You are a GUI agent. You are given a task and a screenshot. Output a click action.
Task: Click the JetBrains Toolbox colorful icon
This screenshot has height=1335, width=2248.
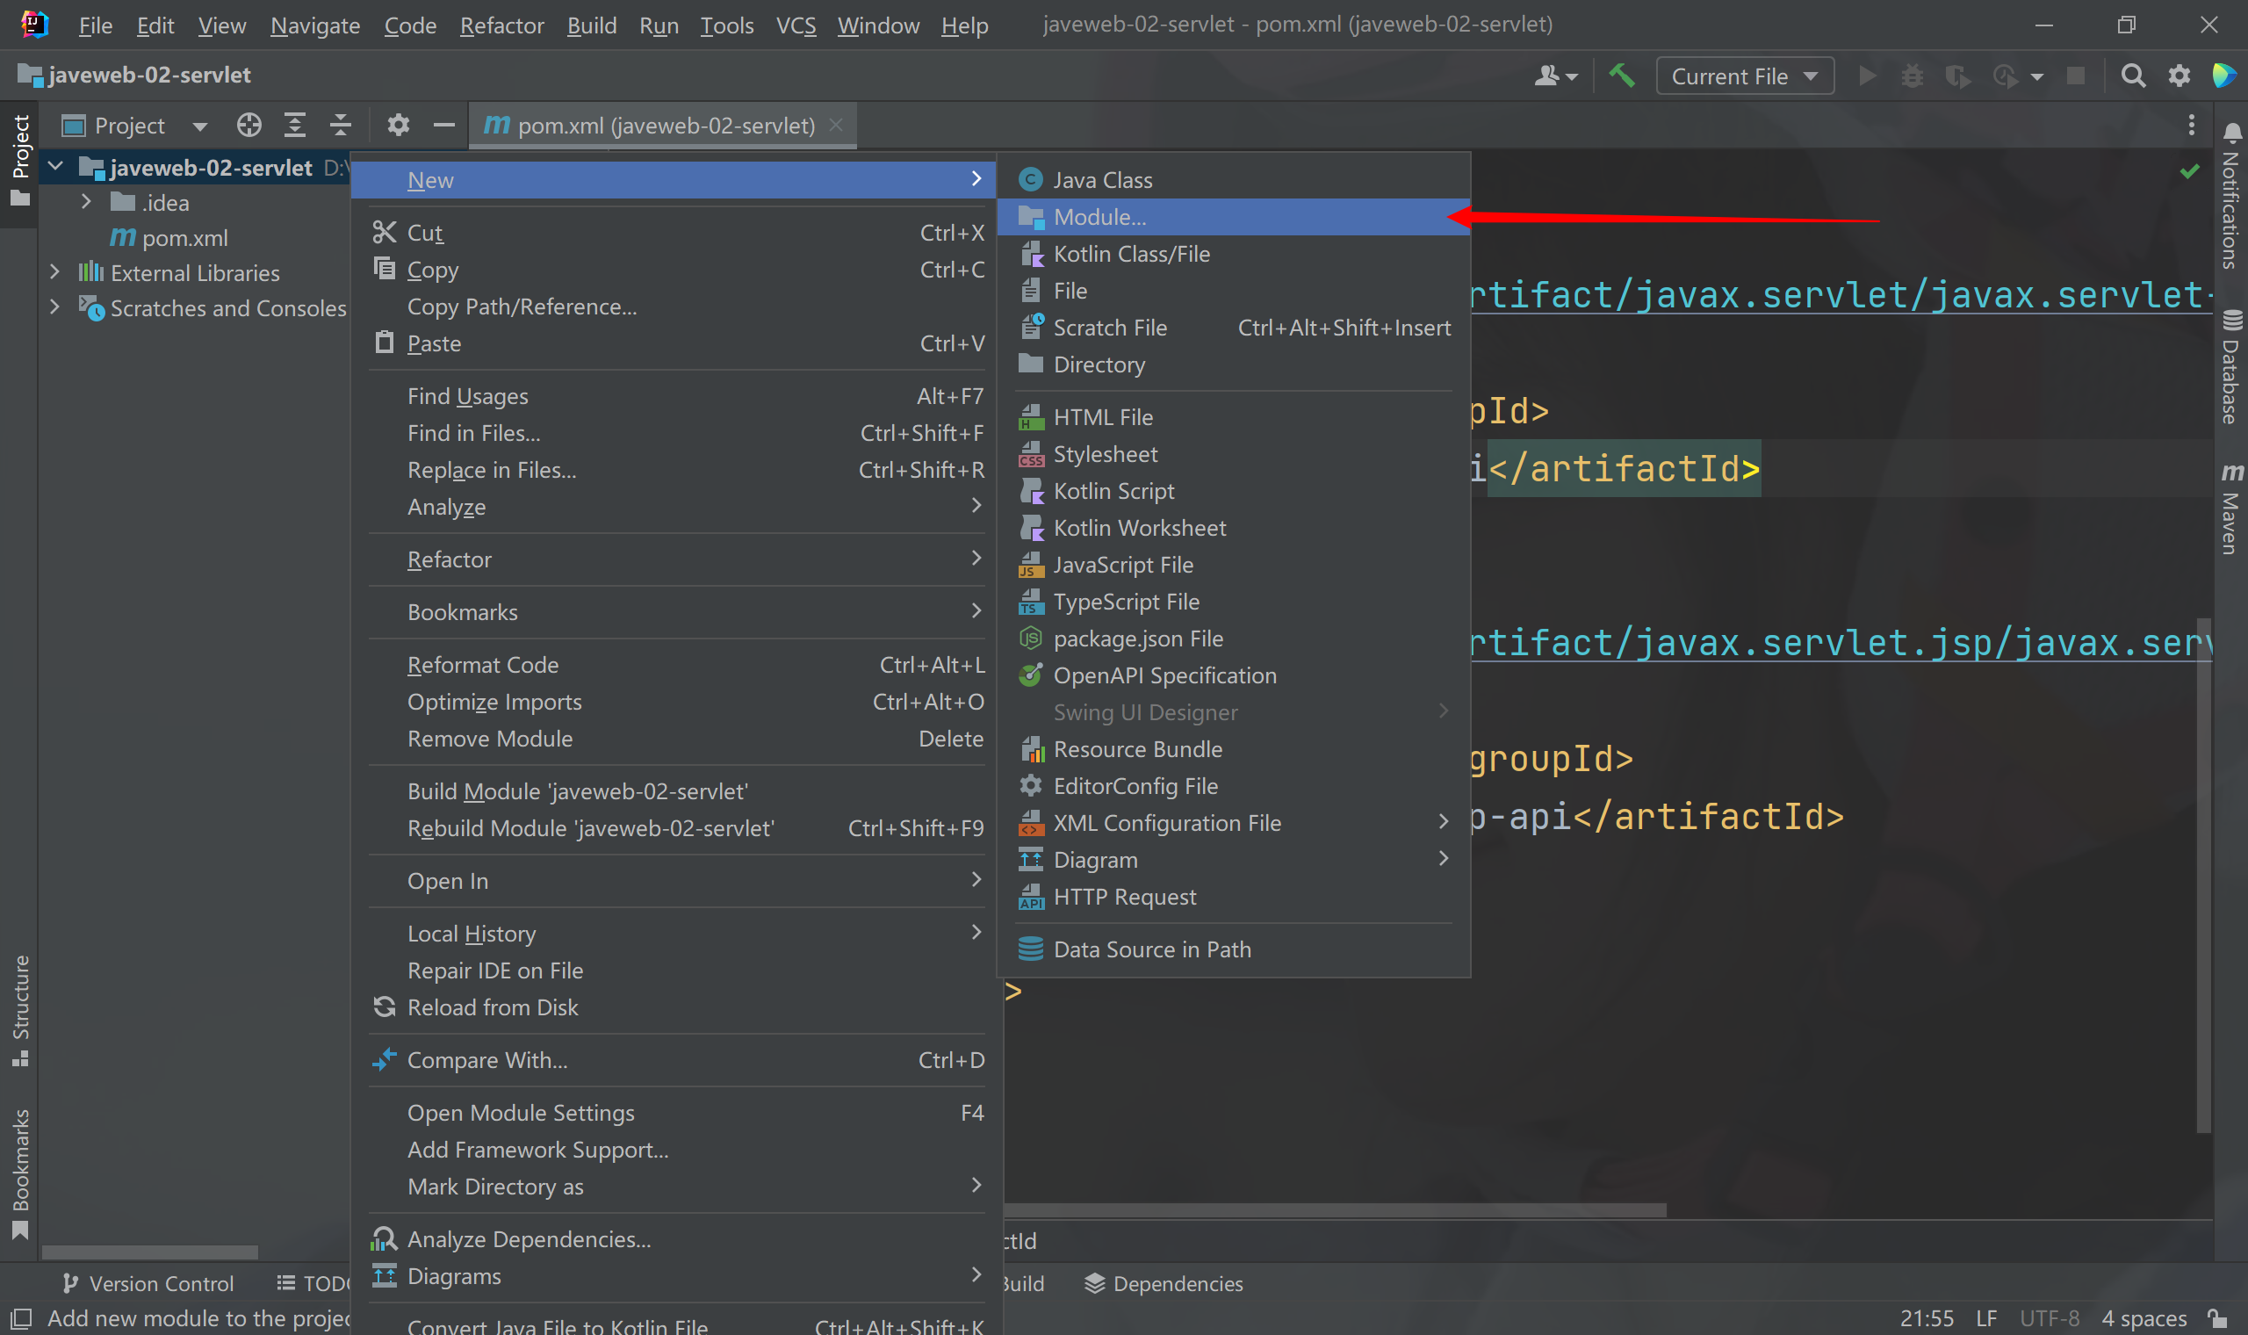[x=2223, y=76]
